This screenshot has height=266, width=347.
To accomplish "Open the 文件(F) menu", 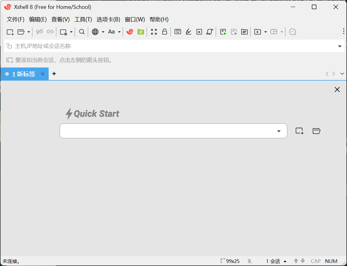I will tap(16, 20).
